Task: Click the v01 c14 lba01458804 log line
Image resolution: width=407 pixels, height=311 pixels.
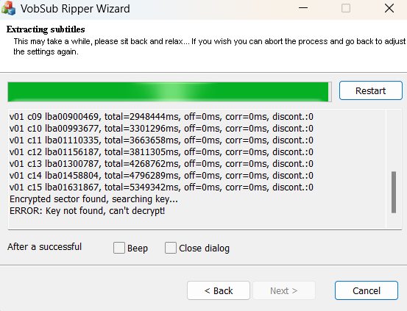Action: (x=161, y=176)
